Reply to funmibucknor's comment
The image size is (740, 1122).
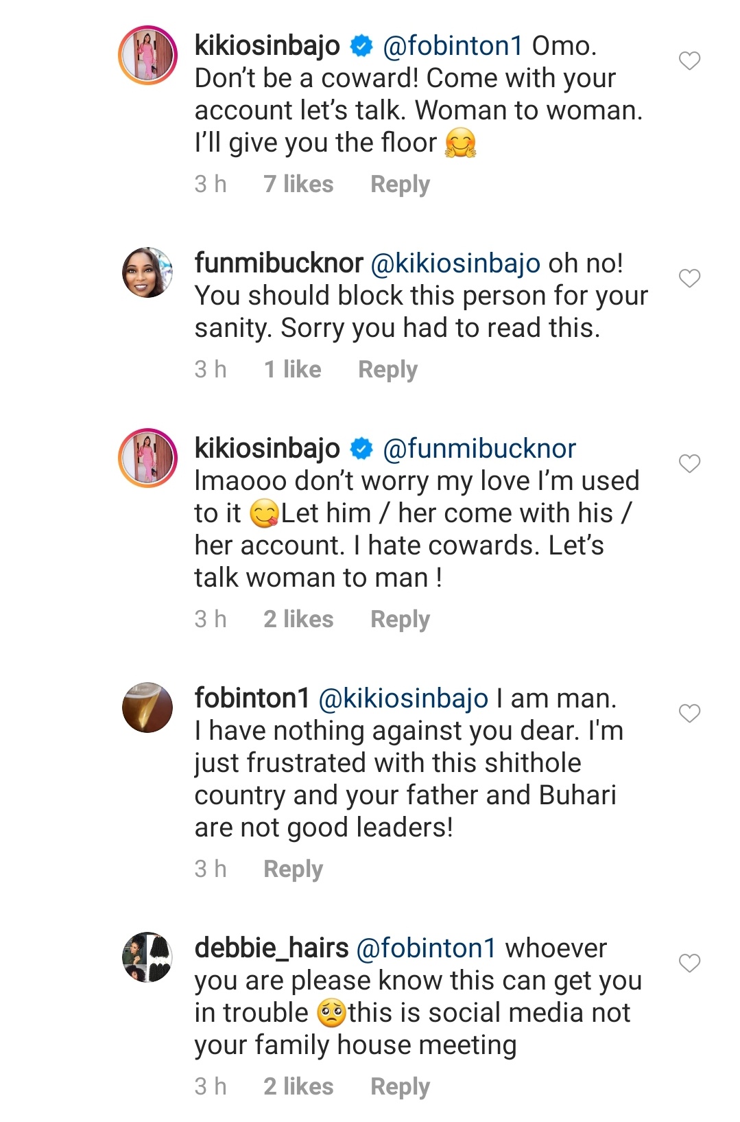(x=387, y=369)
